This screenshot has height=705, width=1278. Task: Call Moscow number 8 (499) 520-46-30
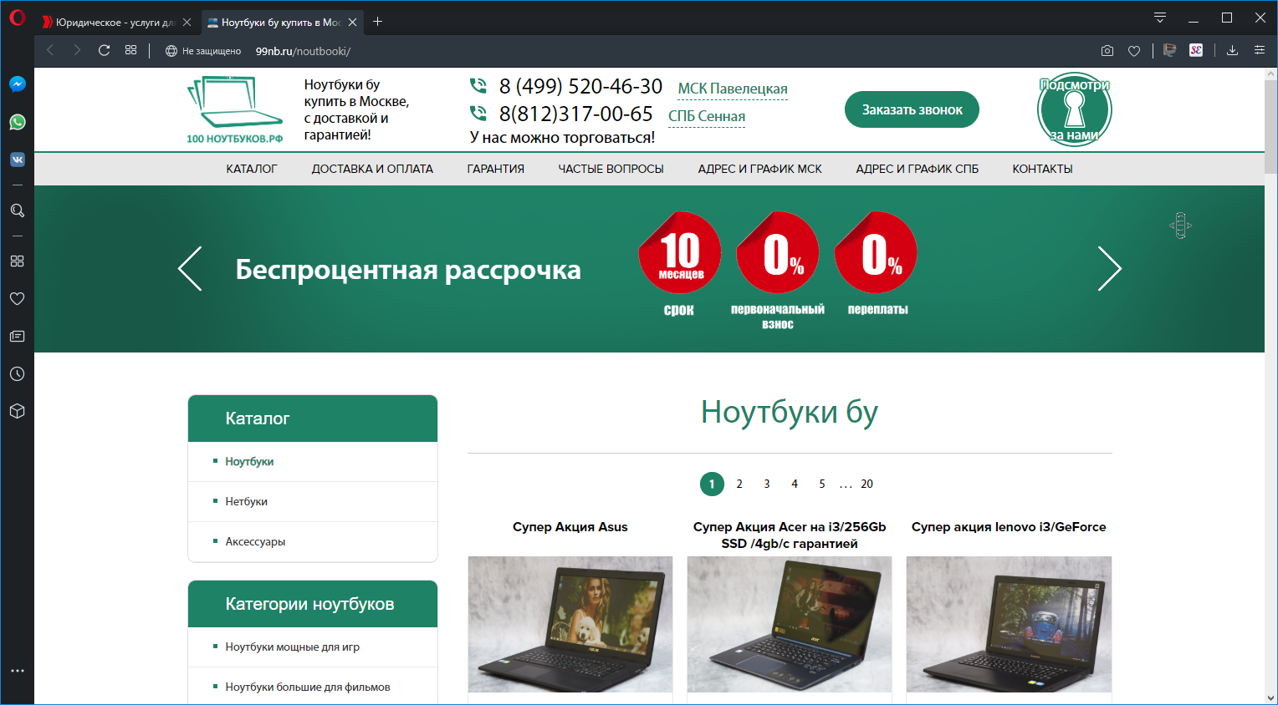580,86
